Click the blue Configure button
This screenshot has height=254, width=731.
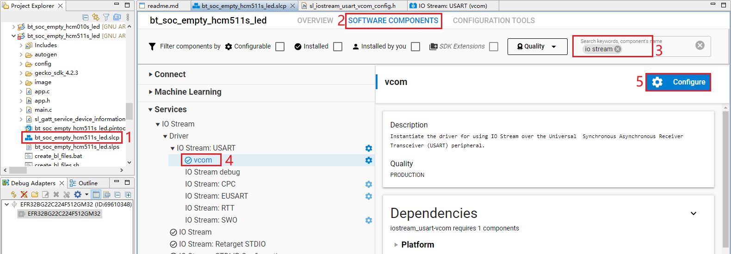point(678,82)
